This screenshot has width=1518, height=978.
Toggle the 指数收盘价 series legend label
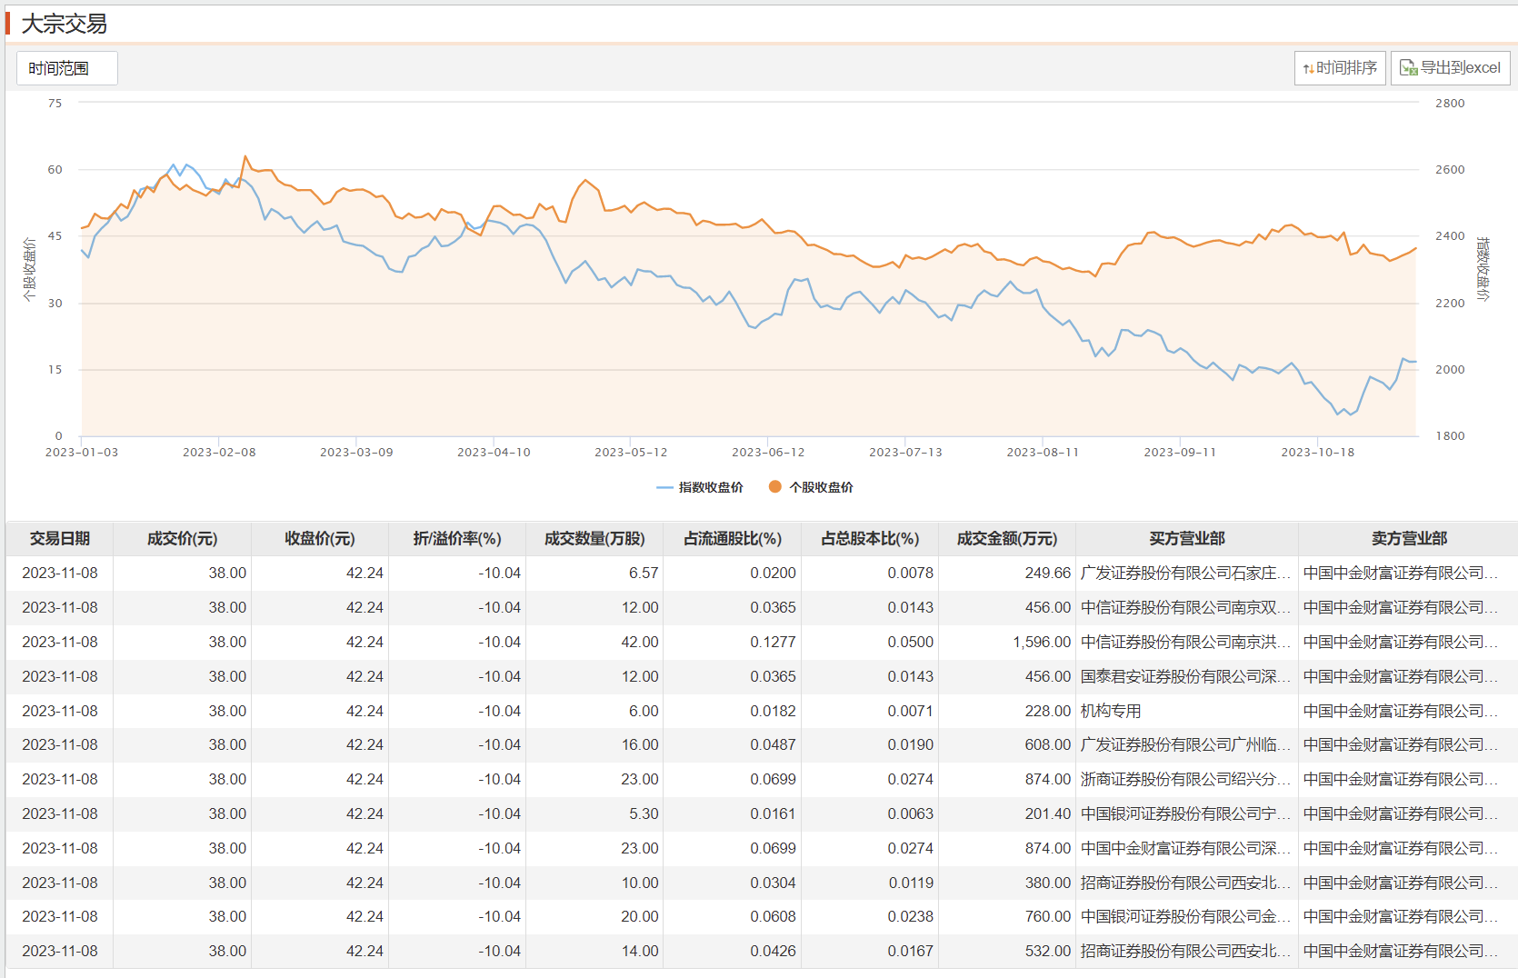tap(711, 488)
